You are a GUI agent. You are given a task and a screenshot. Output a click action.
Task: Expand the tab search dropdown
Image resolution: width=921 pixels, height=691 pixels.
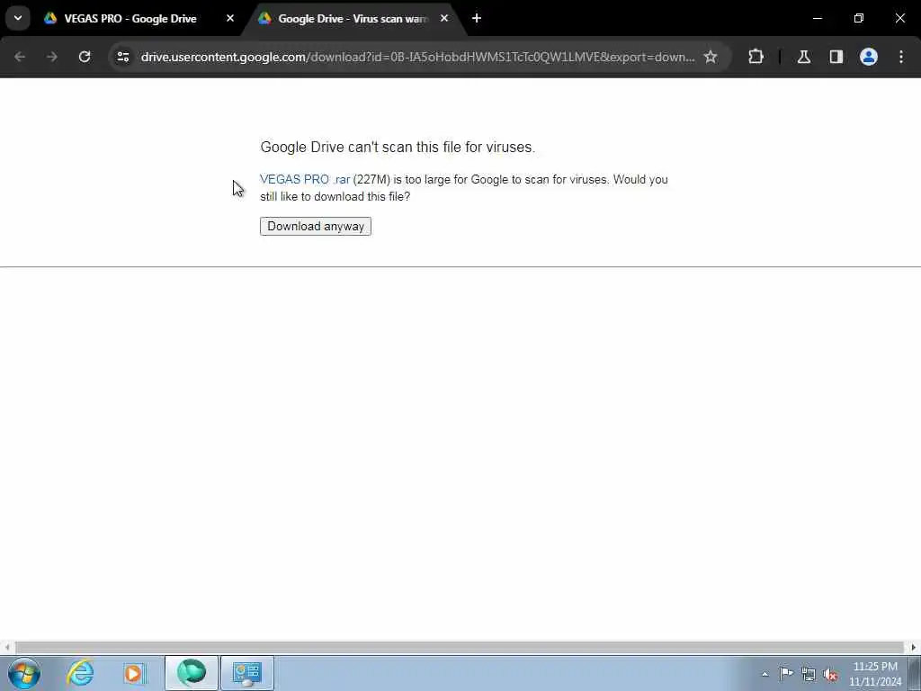click(18, 18)
